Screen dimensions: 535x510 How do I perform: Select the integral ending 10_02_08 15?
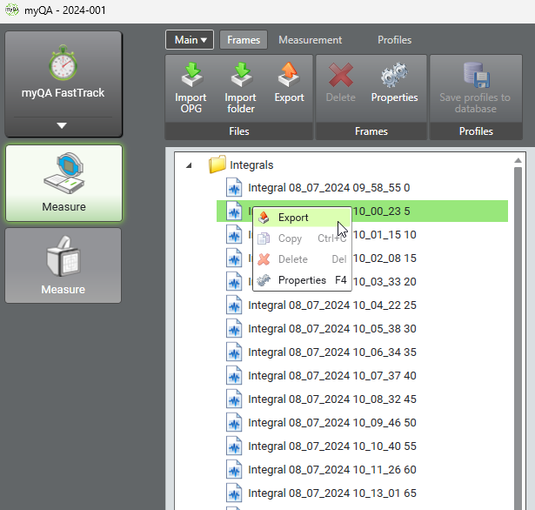pos(385,258)
